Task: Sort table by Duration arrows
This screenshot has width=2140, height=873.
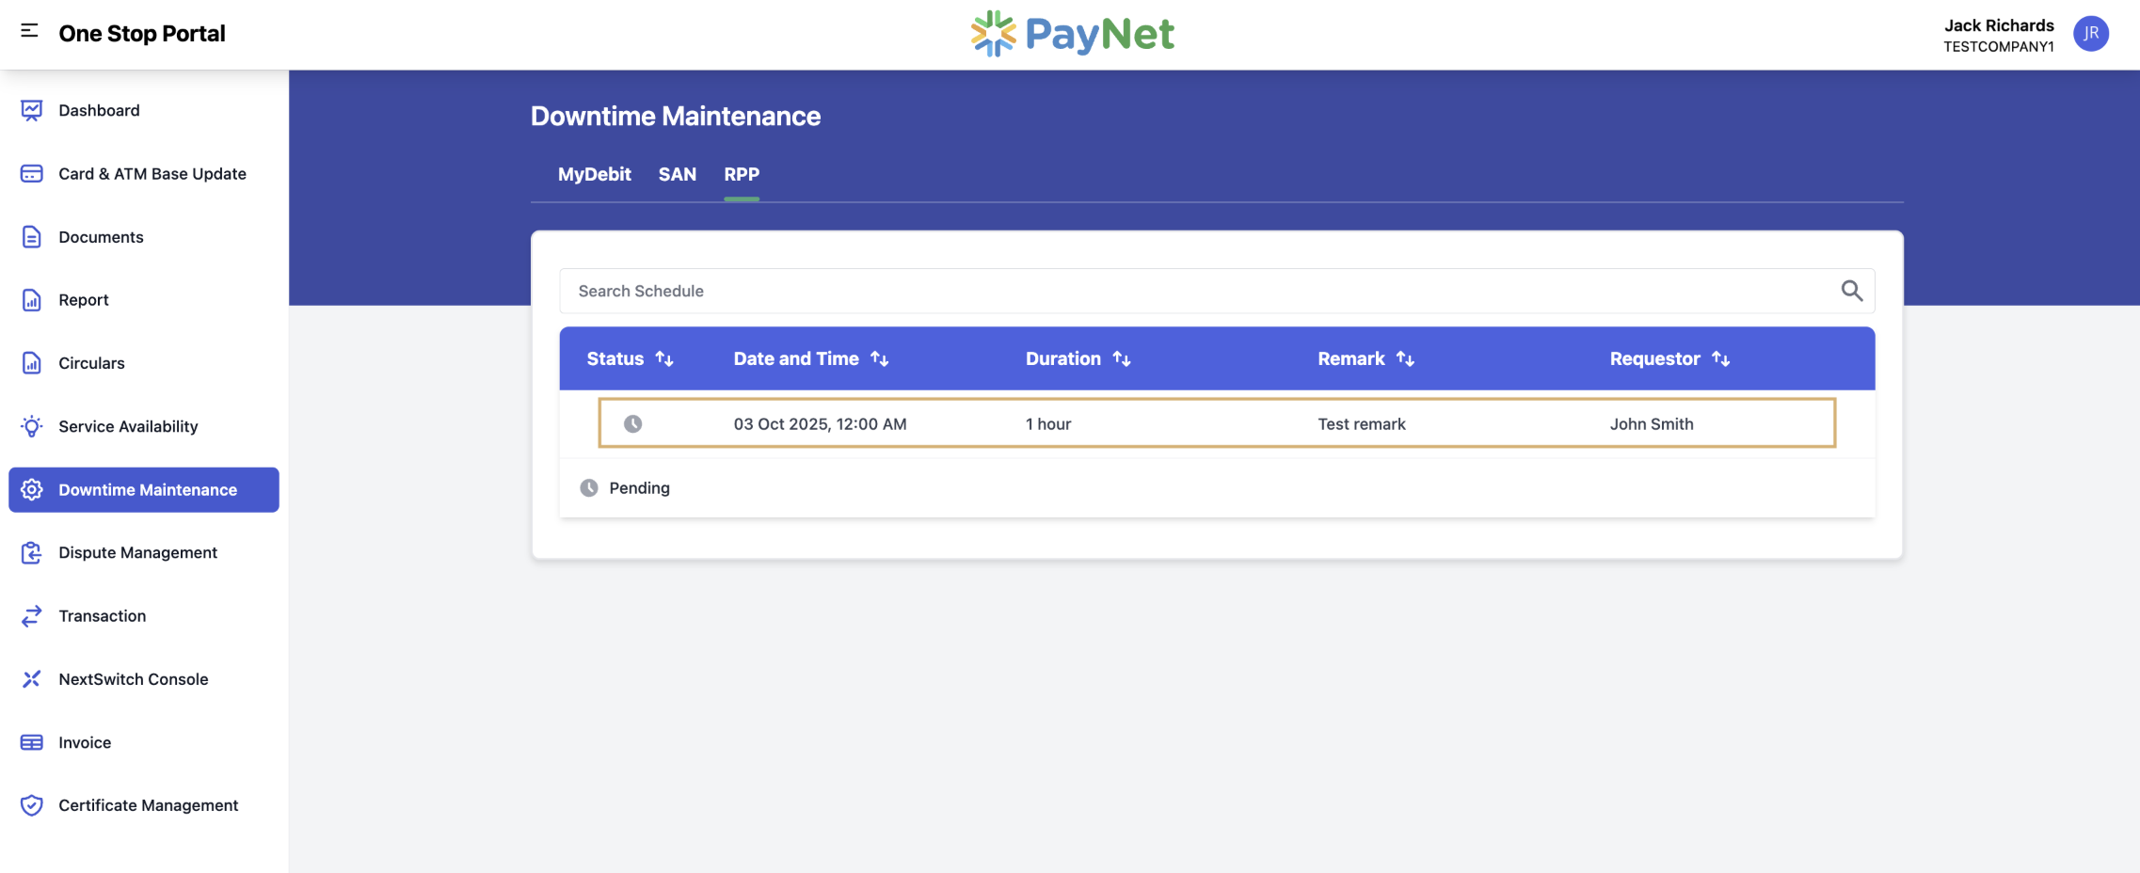Action: [x=1121, y=358]
